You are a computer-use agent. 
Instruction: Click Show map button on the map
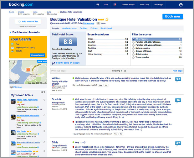click(x=42, y=61)
